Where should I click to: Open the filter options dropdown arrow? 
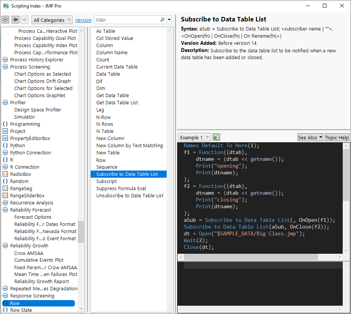[x=169, y=20]
